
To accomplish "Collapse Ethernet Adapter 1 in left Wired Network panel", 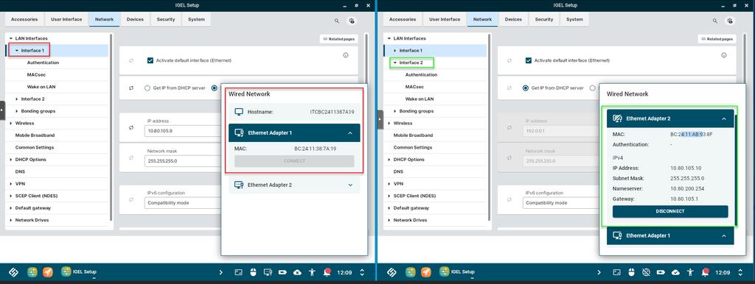I will point(350,132).
